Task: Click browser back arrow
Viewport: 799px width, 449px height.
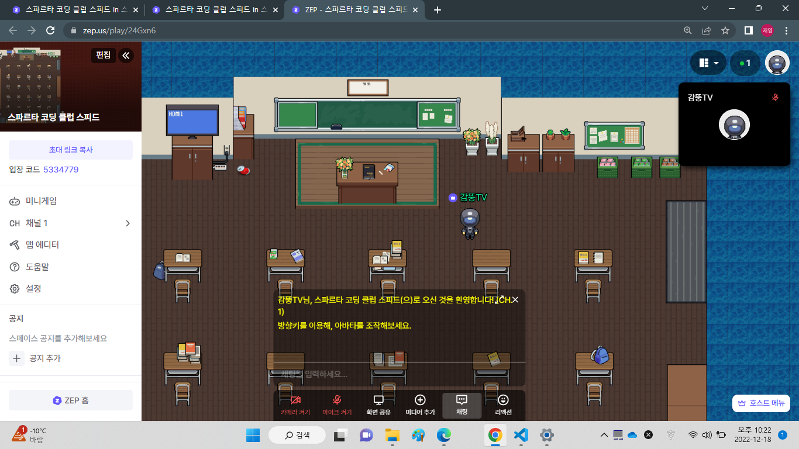Action: click(13, 30)
